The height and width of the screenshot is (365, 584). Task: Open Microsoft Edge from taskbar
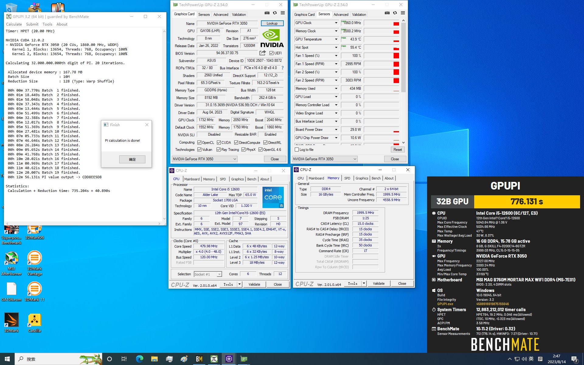coord(139,359)
